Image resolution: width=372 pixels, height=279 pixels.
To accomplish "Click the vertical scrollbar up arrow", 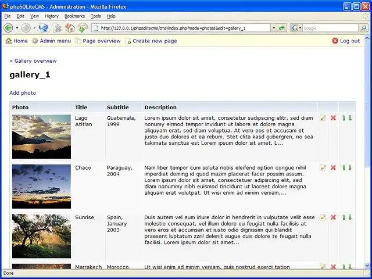I will [367, 38].
